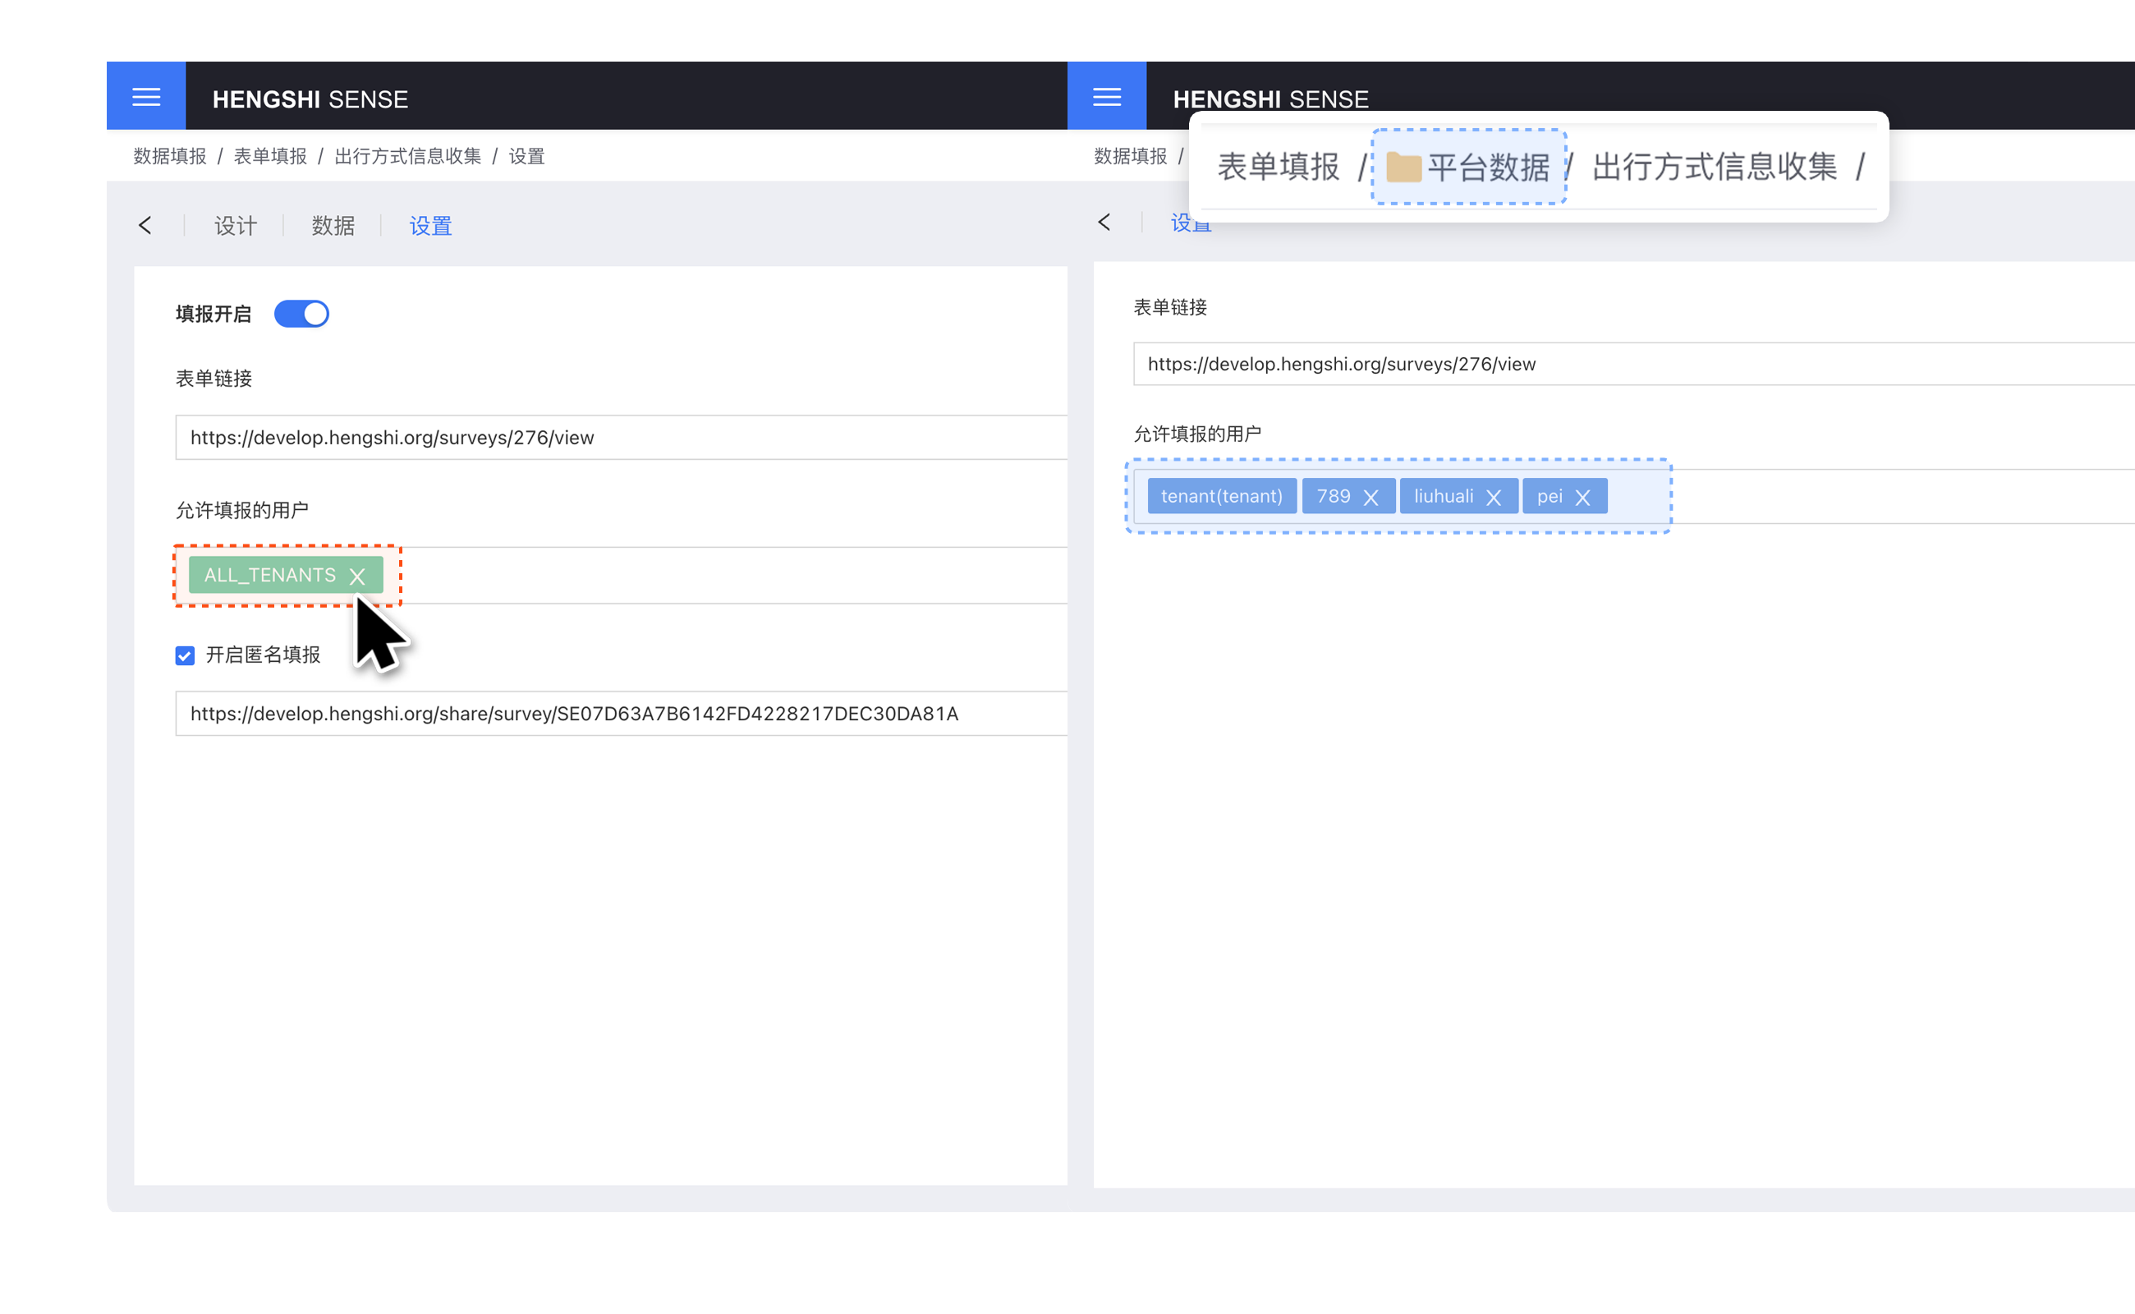Remove the pei user tag
This screenshot has width=2135, height=1314.
coord(1582,497)
